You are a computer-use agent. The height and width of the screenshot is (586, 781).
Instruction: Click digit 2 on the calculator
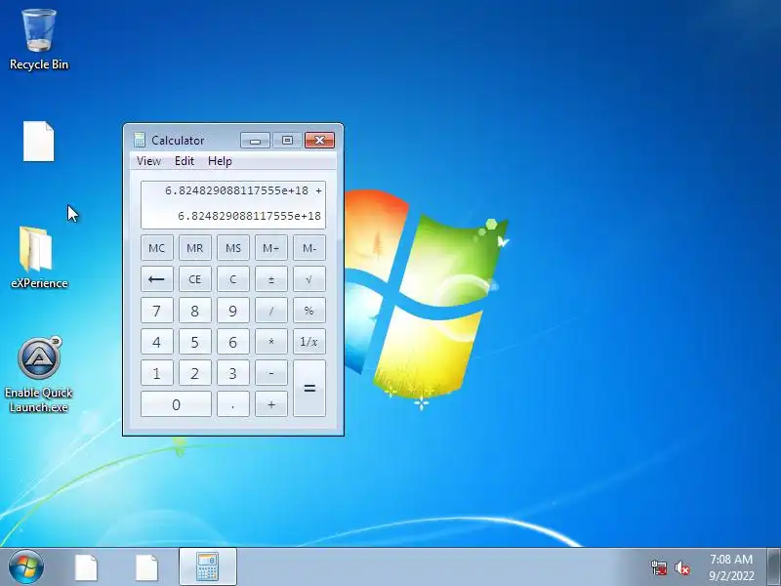click(194, 373)
